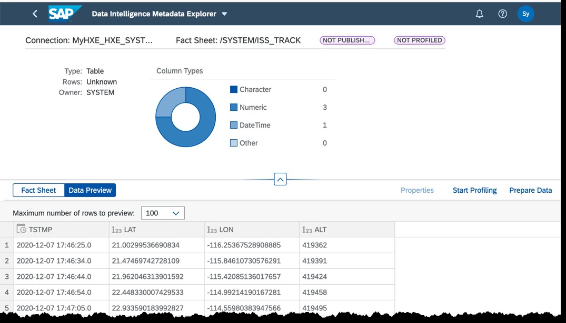
Task: Click LON cell -115.42085136017657
Action: point(252,277)
